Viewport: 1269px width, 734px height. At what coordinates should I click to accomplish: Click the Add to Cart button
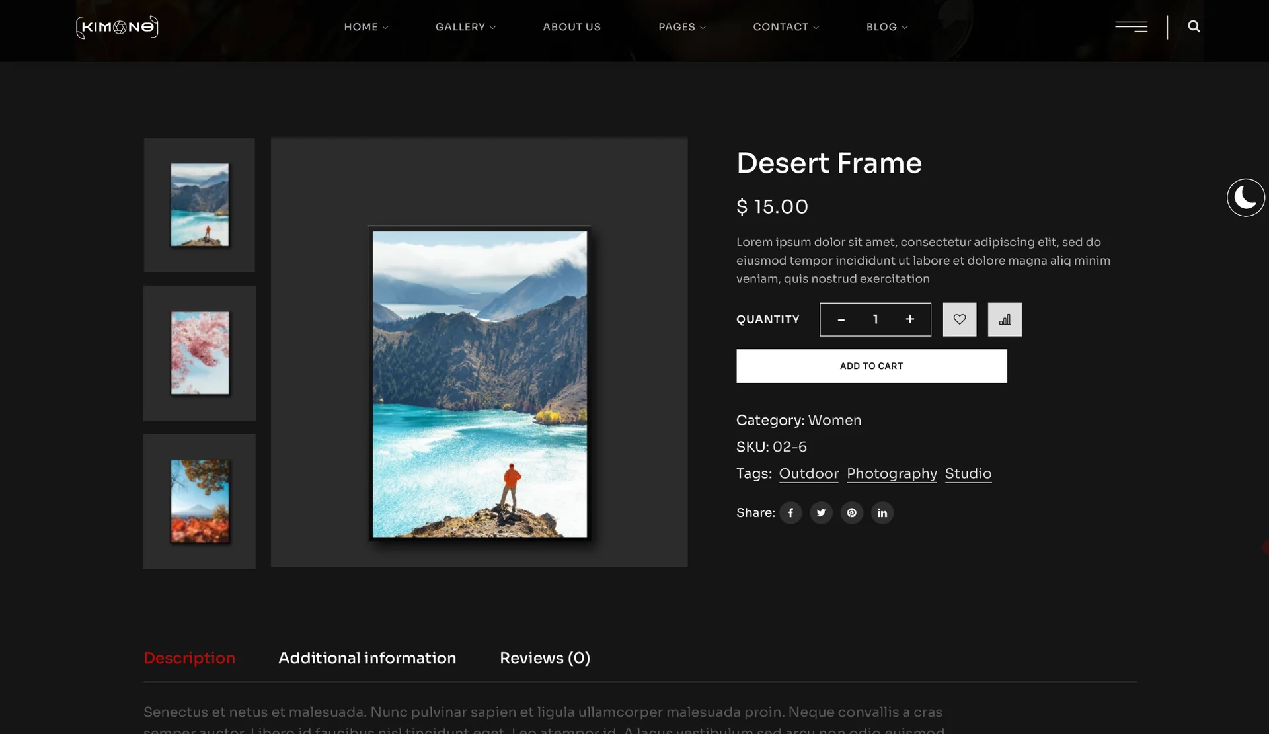[x=872, y=366]
